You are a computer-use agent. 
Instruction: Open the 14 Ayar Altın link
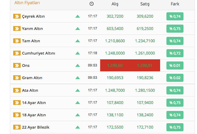point(34,103)
